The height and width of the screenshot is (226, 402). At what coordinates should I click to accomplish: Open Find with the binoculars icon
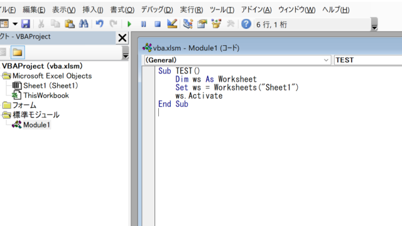(x=84, y=24)
